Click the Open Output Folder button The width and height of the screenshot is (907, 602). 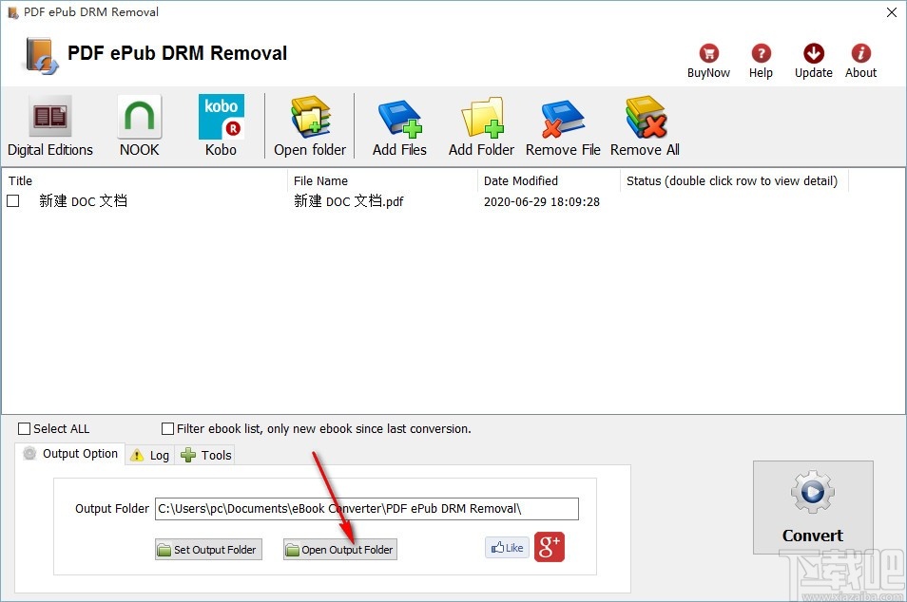(340, 550)
